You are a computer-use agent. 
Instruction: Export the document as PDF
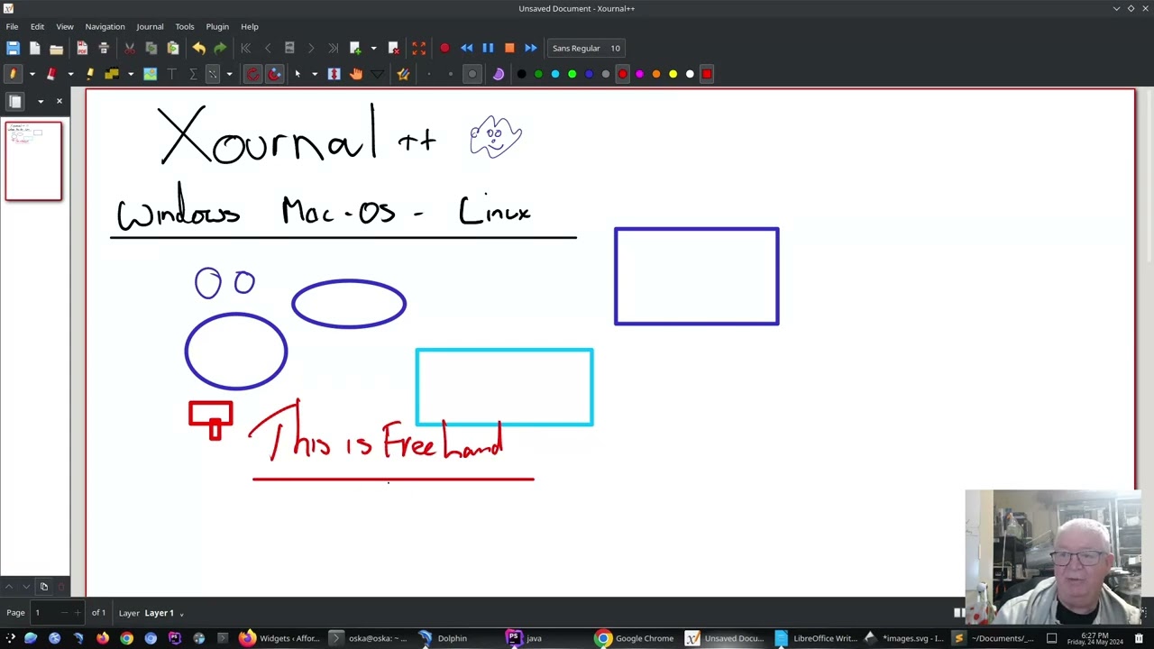tap(82, 48)
